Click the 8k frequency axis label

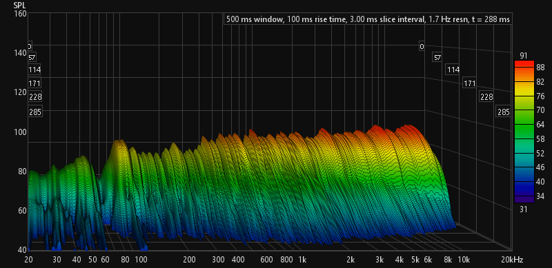tap(448, 260)
